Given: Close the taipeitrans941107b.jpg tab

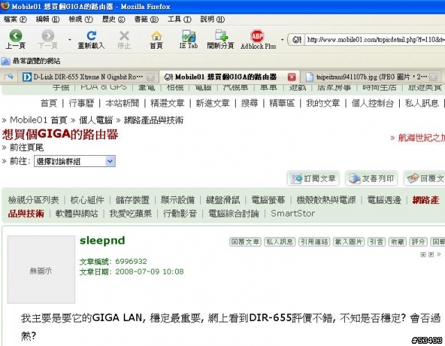Looking at the screenshot, I should [433, 77].
